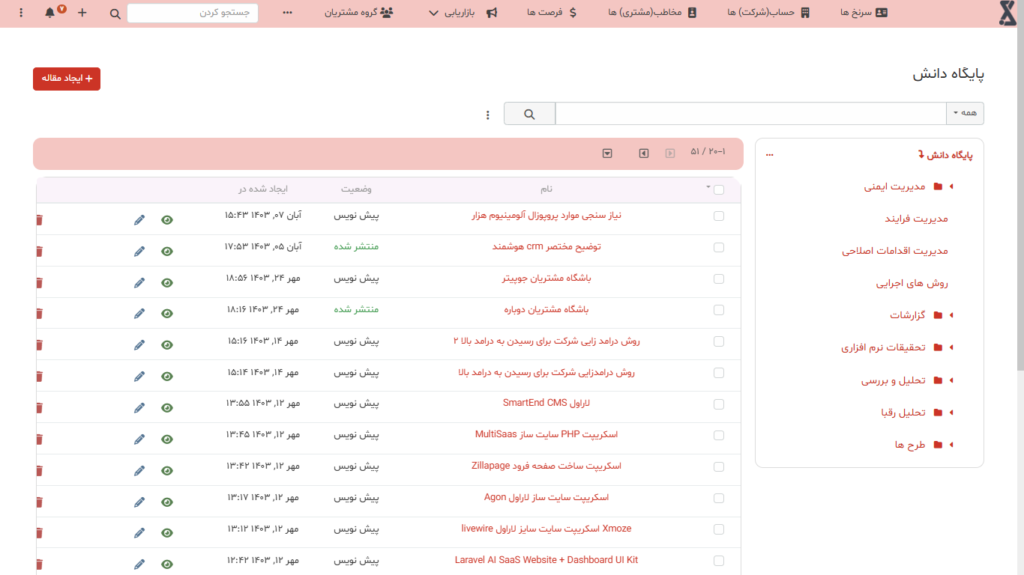Expand the تحلیل و بررسی folder
This screenshot has width=1024, height=575.
click(951, 380)
